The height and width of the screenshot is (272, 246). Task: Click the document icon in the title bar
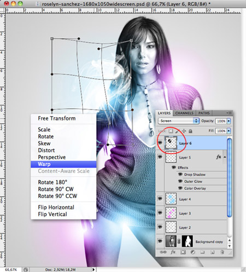38,4
